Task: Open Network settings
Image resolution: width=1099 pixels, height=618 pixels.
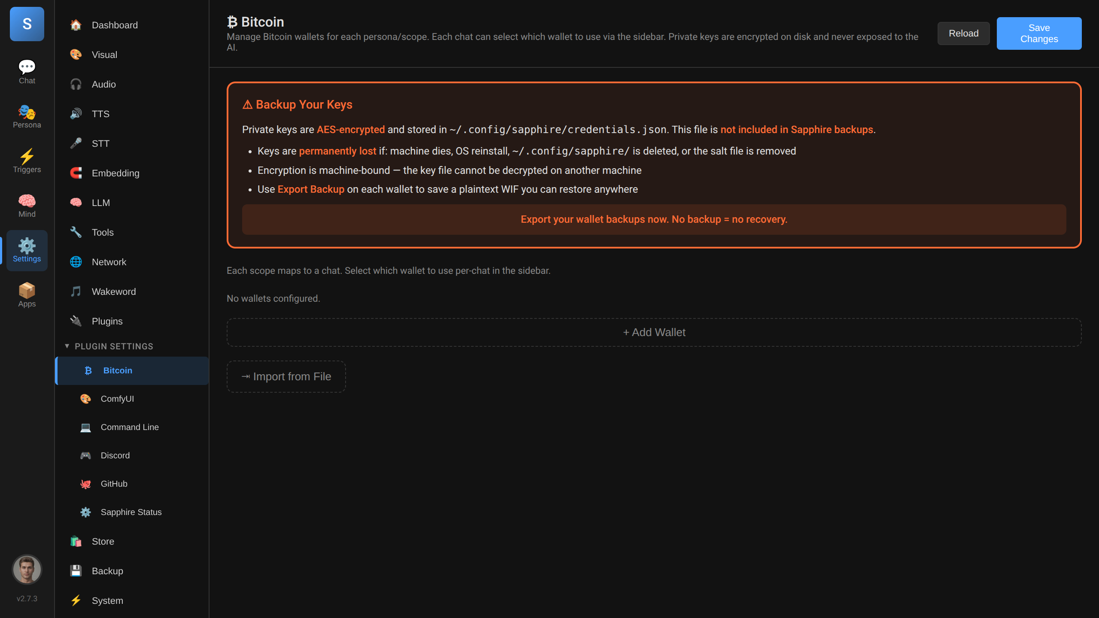Action: [x=132, y=262]
